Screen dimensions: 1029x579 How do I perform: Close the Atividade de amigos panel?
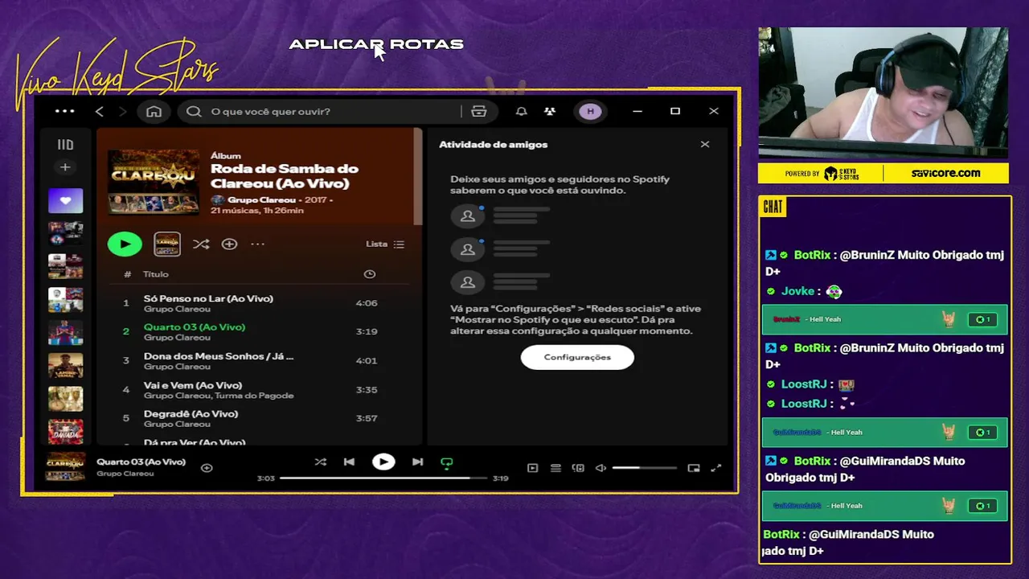click(705, 145)
